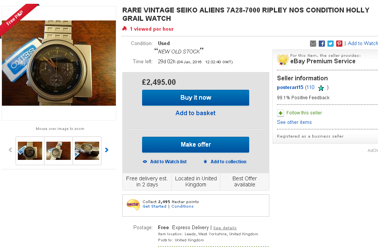Viewport: 378px width, 247px height.
Task: Share listing via Twitter icon
Action: (x=331, y=44)
